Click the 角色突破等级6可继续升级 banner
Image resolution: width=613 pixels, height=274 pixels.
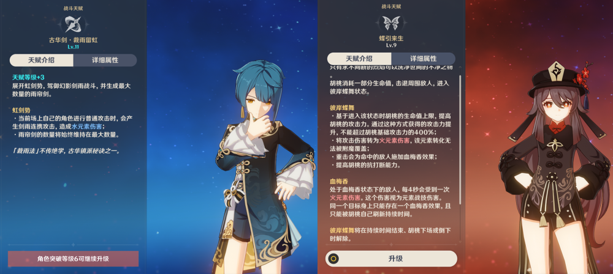73,259
